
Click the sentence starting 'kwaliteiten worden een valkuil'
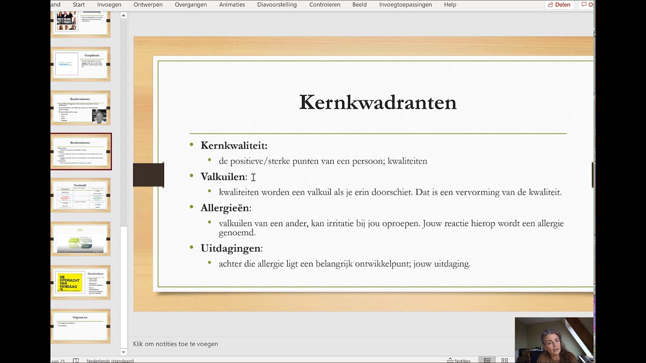[390, 192]
